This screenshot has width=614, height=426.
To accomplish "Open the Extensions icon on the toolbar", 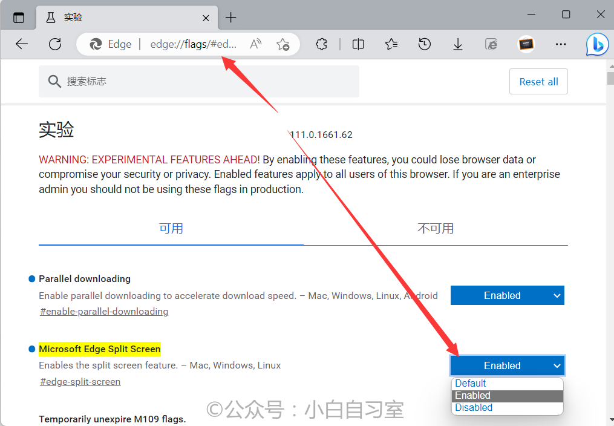I will [x=321, y=44].
